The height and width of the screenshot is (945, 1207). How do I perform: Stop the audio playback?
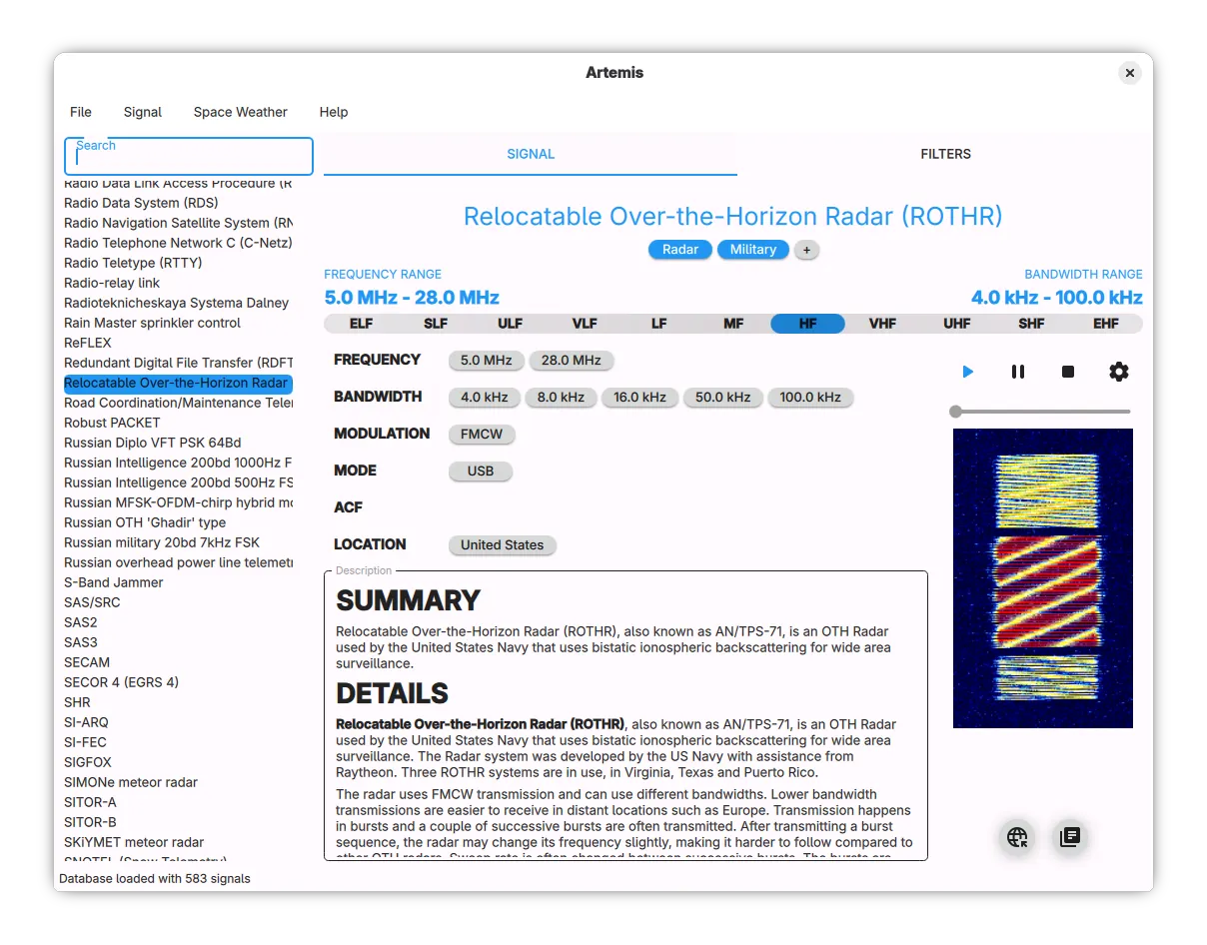click(x=1068, y=372)
